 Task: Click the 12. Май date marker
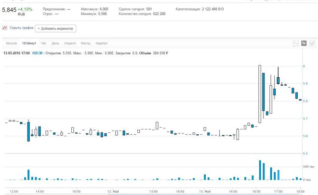(x=113, y=191)
